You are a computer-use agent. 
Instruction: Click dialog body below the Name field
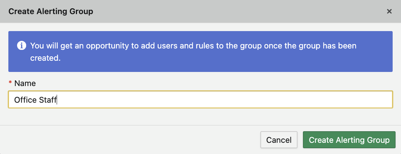tap(200, 116)
